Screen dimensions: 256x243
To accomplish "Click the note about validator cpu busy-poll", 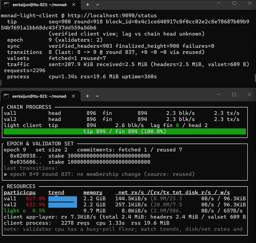I will point(123,229).
